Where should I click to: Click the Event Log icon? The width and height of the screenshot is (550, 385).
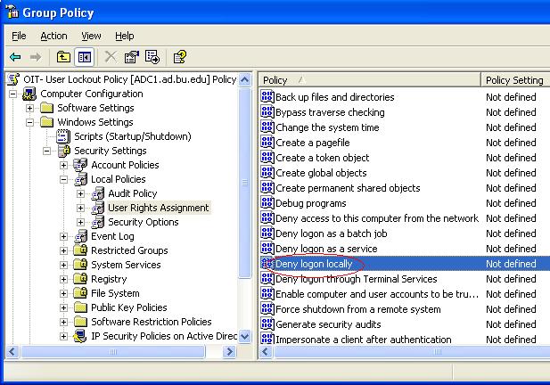81,236
